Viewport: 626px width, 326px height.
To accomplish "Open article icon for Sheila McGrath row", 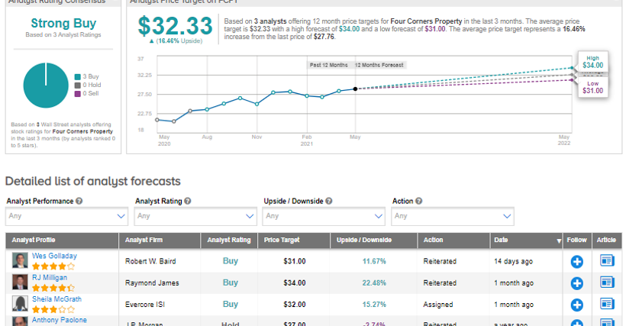I will click(607, 304).
